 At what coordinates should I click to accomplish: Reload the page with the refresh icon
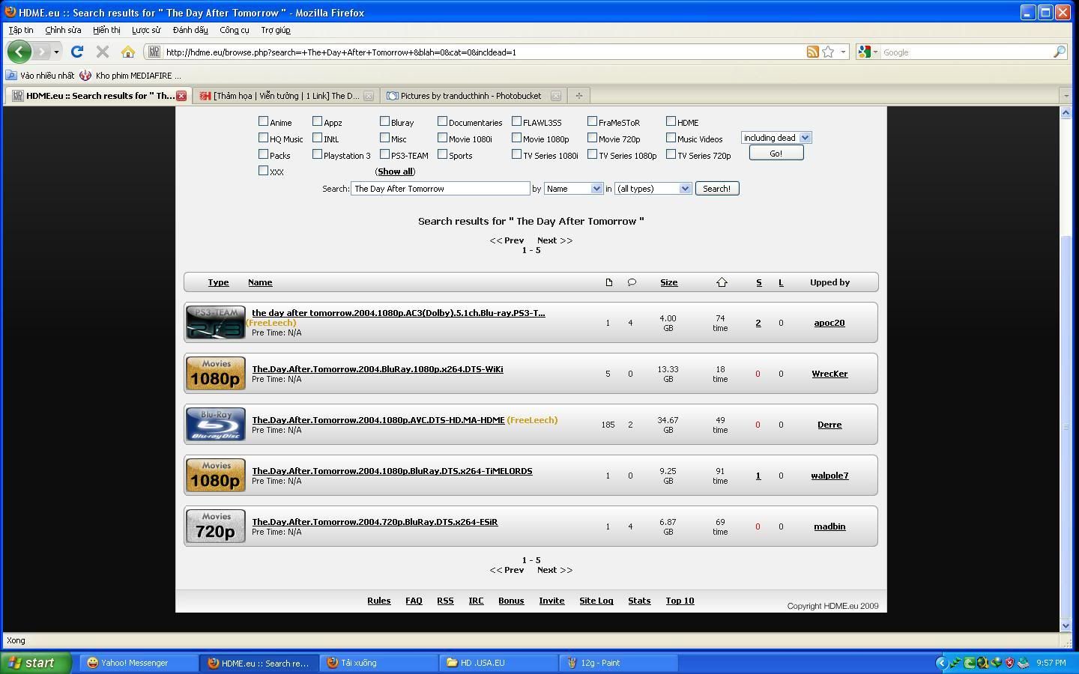pos(76,52)
